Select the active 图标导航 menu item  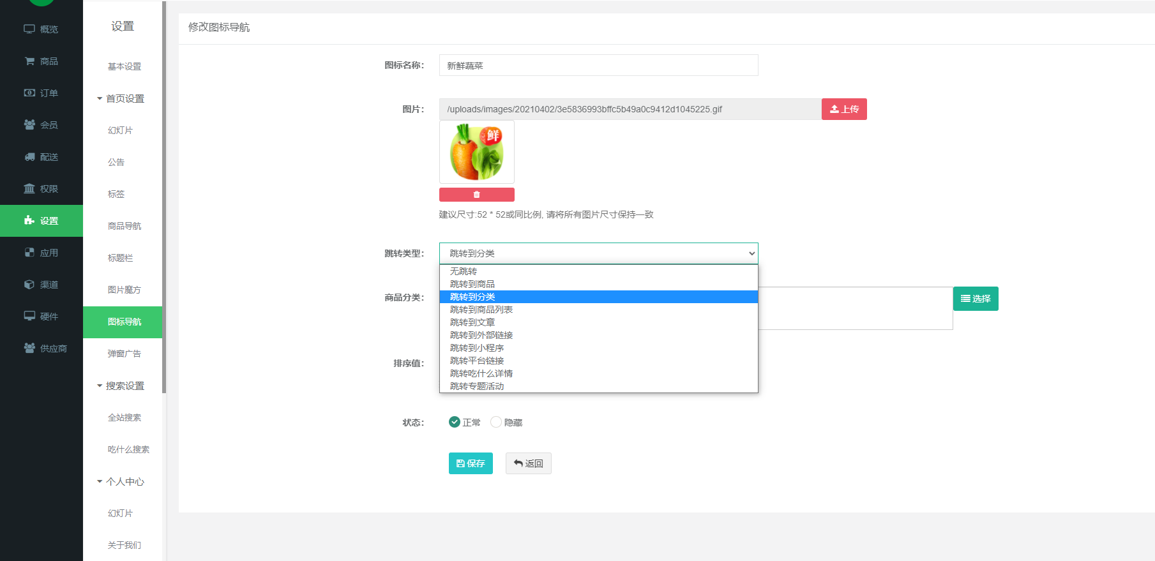click(x=123, y=322)
